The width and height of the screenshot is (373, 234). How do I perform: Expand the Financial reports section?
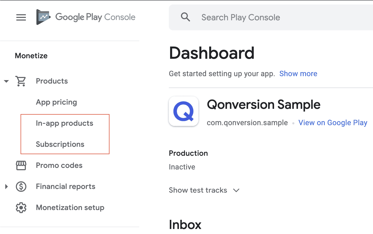[x=6, y=187]
